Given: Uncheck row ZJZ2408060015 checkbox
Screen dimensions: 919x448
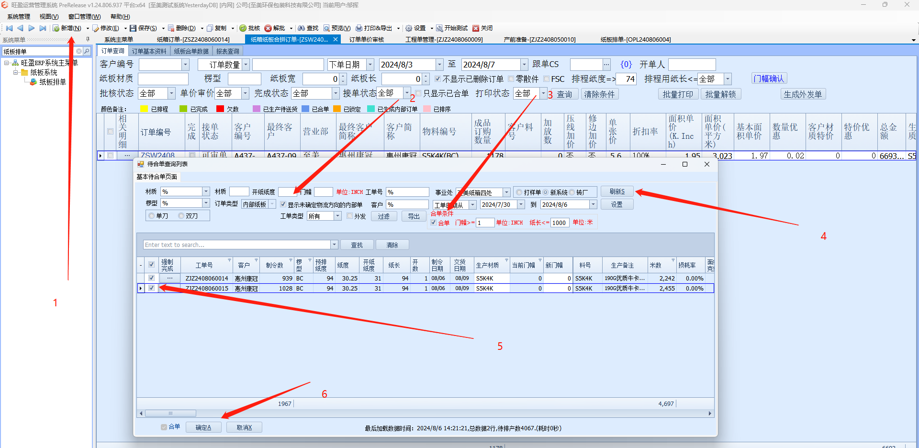Looking at the screenshot, I should tap(152, 288).
